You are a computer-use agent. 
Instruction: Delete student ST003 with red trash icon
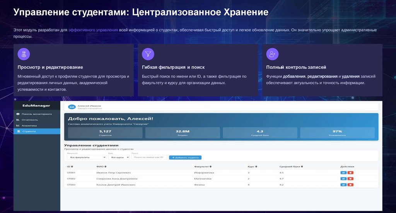(350, 185)
